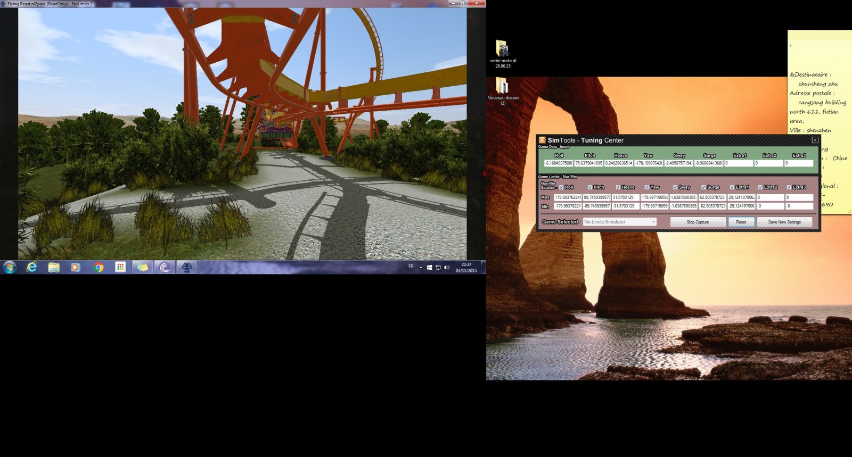Click the Windows flag tray icon

(430, 268)
